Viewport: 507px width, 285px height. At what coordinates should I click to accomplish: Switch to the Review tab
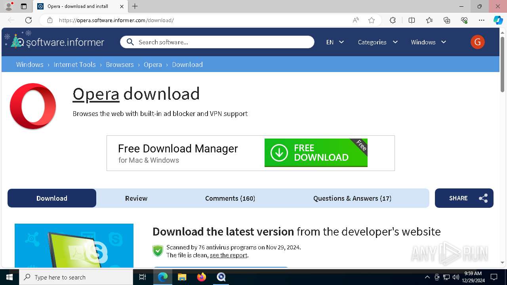click(136, 198)
